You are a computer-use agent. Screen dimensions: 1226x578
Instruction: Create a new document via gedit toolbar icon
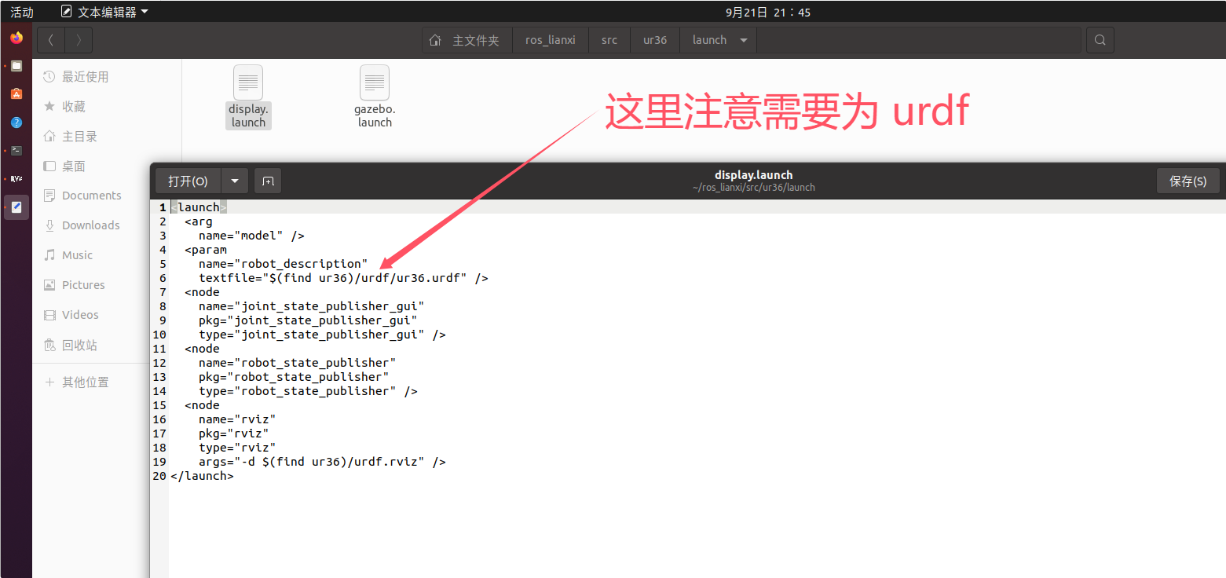point(267,181)
